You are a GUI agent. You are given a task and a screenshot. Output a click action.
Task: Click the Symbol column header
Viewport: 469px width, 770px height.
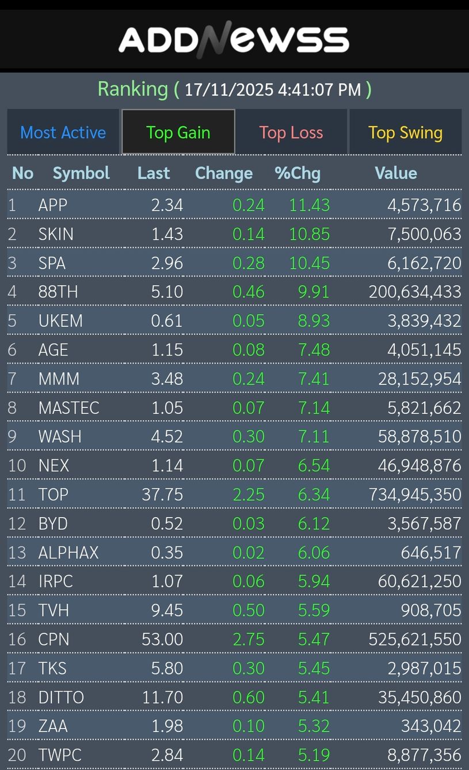(x=81, y=173)
